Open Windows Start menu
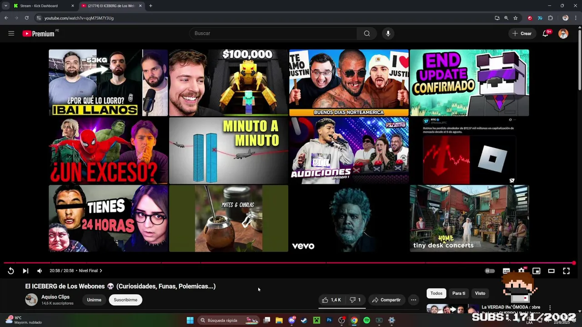This screenshot has width=582, height=327. pos(190,320)
